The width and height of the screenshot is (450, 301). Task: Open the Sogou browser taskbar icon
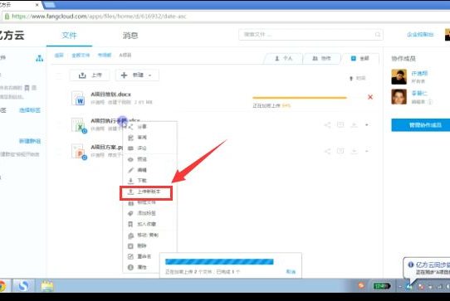click(x=23, y=286)
